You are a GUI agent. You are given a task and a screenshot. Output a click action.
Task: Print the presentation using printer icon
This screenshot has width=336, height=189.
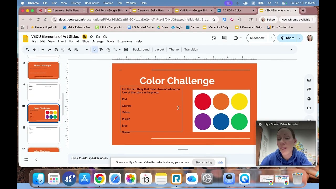(x=56, y=50)
